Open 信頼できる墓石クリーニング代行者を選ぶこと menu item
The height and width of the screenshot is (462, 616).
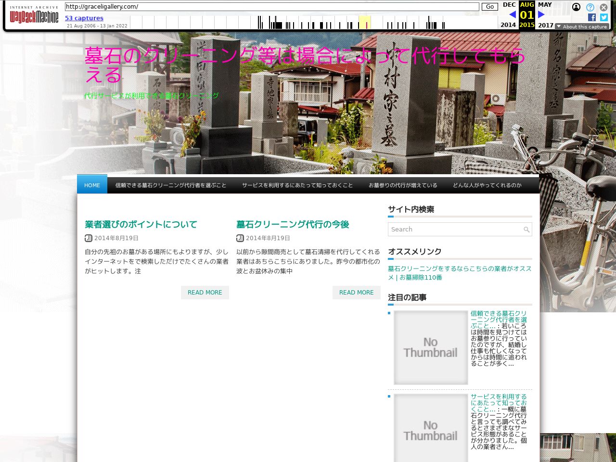[x=170, y=185]
